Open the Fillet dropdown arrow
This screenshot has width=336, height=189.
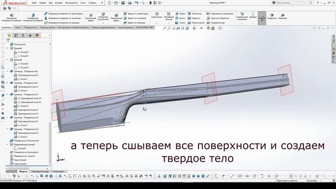coord(156,23)
